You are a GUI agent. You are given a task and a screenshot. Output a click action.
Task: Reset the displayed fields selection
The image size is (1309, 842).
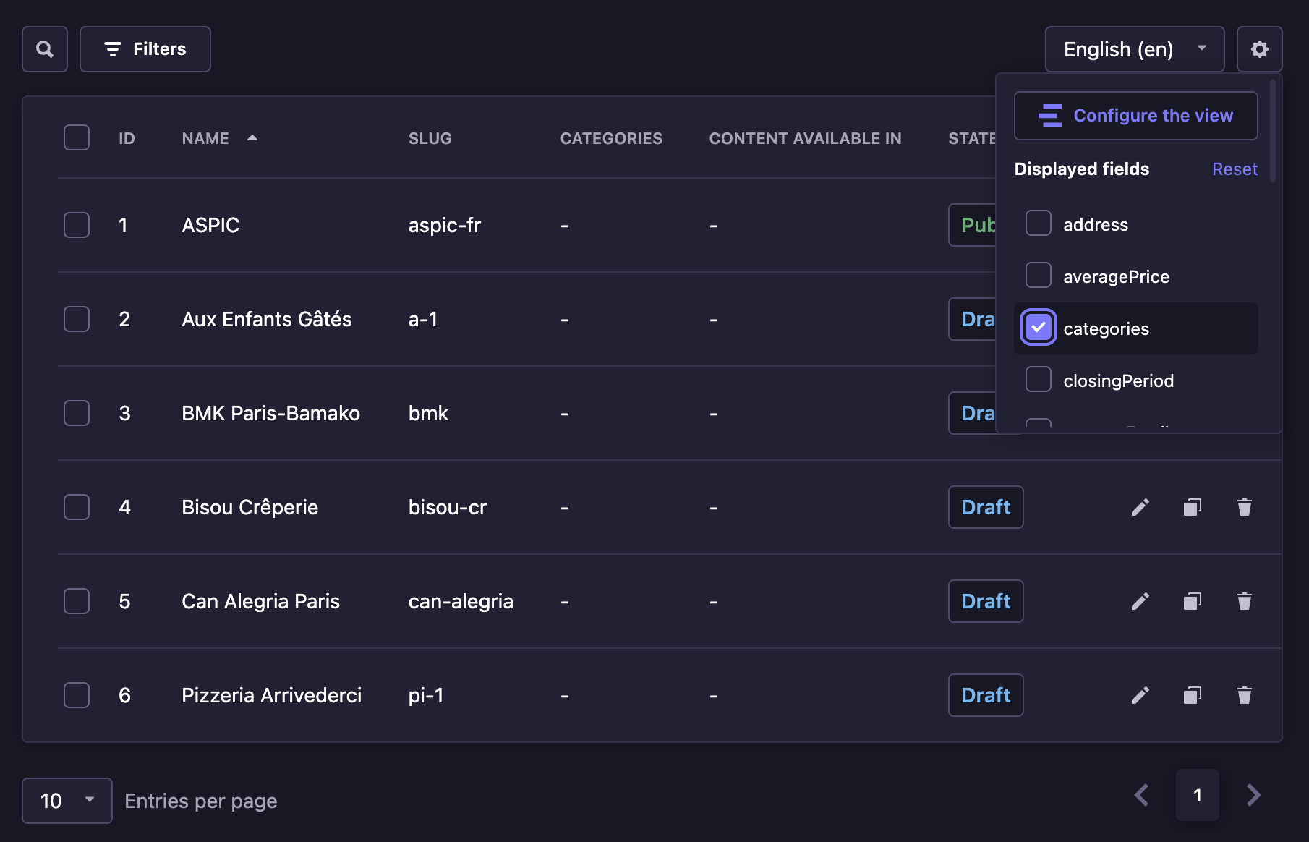pos(1234,169)
